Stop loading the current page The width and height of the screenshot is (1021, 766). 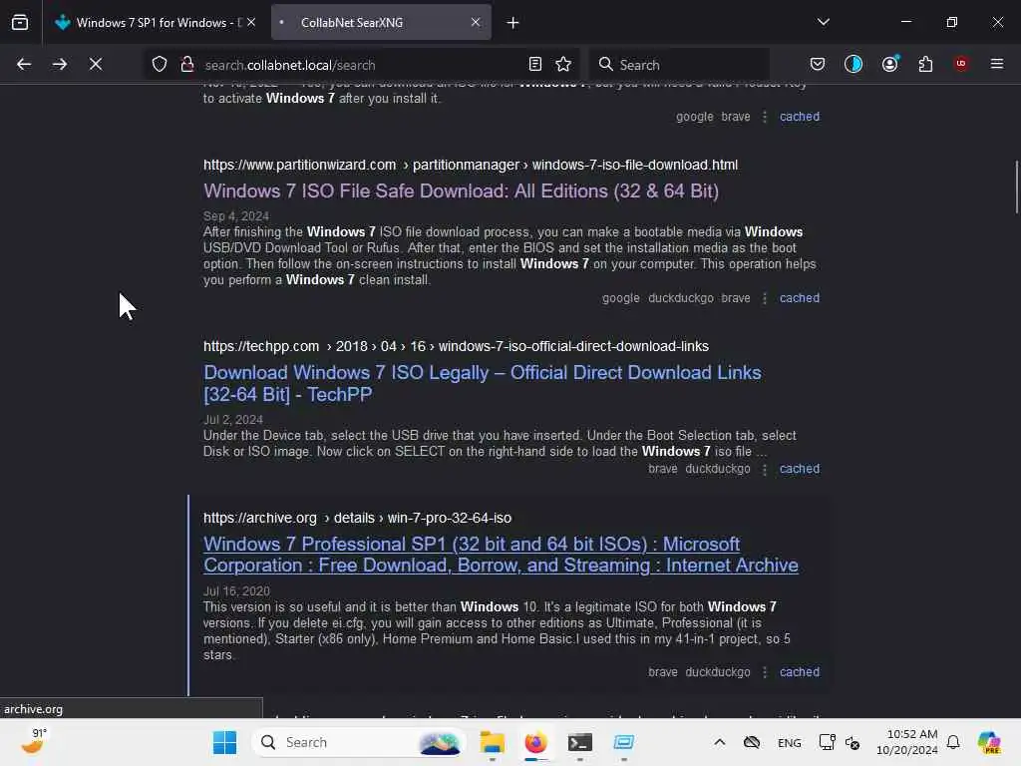pyautogui.click(x=95, y=64)
